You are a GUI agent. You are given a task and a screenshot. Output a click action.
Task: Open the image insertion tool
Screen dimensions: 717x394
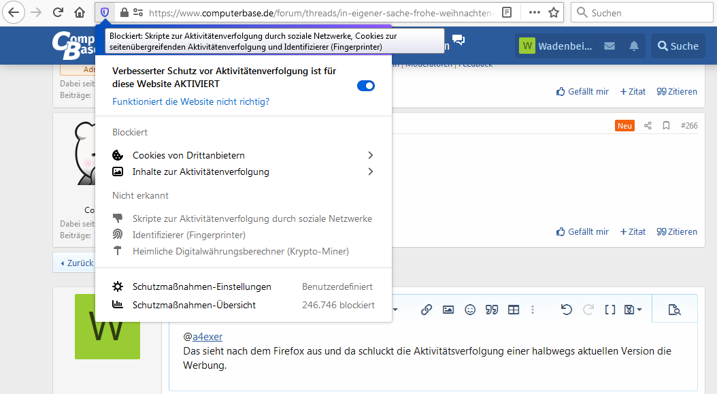pyautogui.click(x=448, y=309)
